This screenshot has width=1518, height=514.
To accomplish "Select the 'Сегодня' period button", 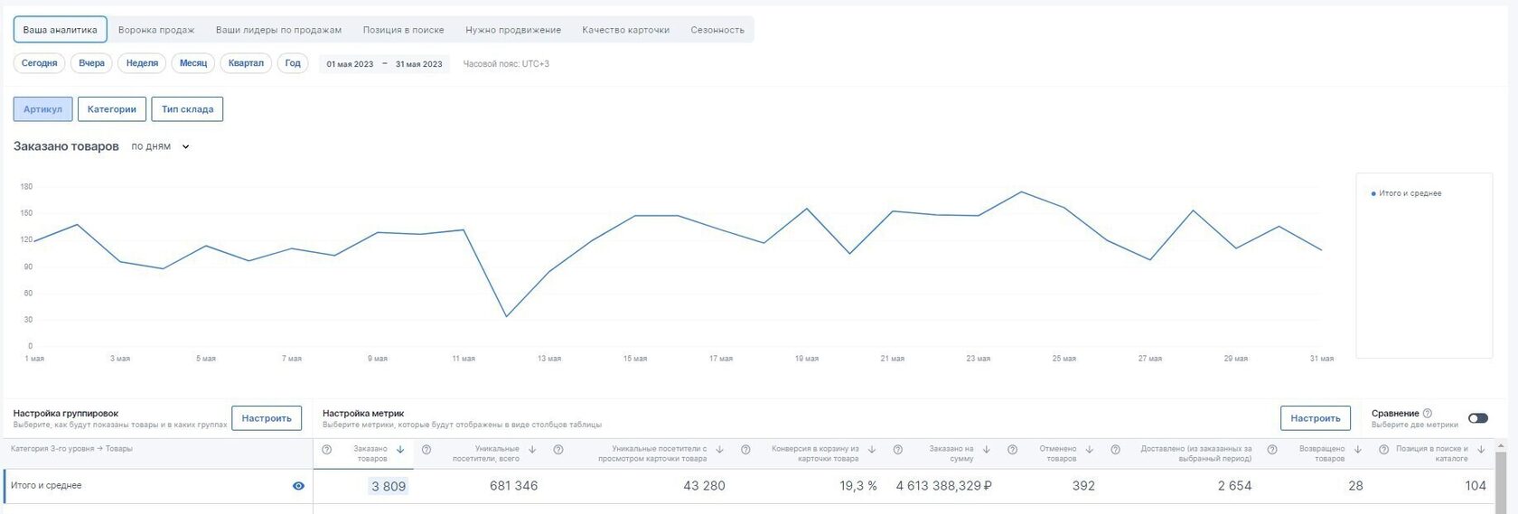I will pyautogui.click(x=40, y=63).
